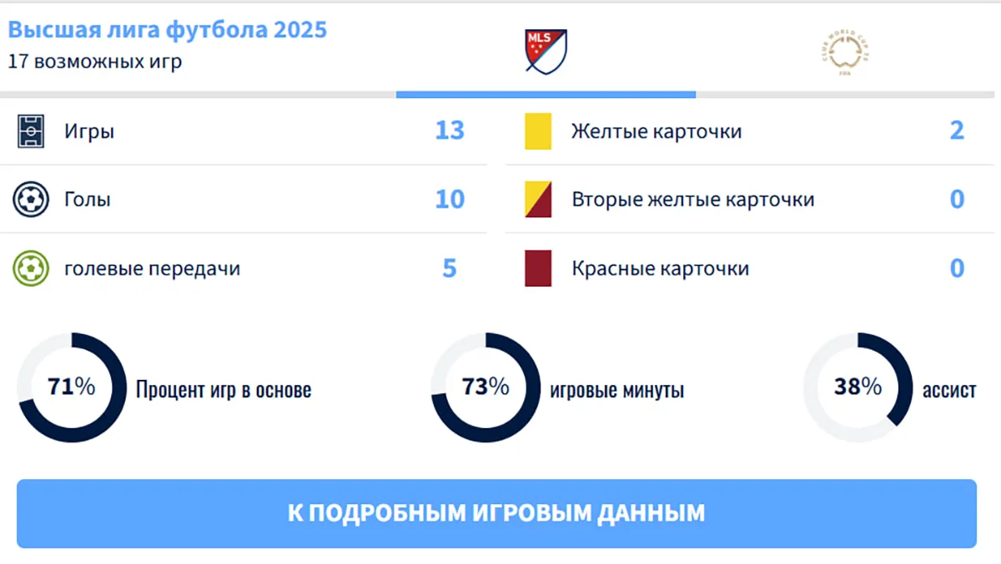Click the games count value 13
Viewport: 1001px width, 564px height.
click(450, 131)
